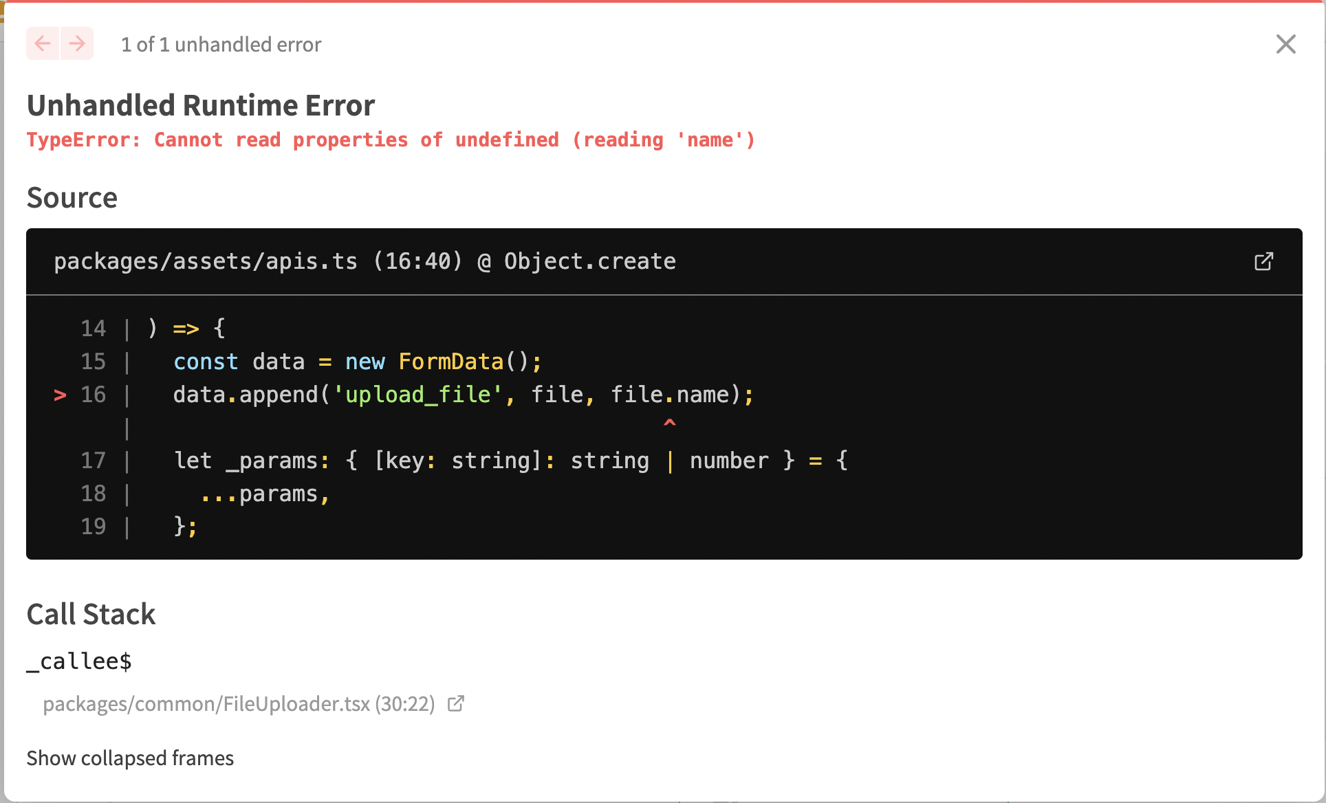1326x803 pixels.
Task: Show collapsed frames
Action: (x=130, y=758)
